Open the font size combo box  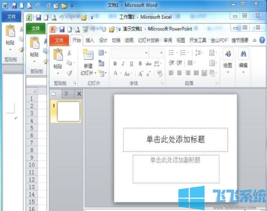coord(156,53)
